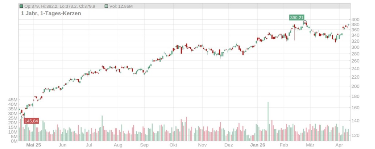
Task: Click the 'Okt' month label
Action: (174, 145)
